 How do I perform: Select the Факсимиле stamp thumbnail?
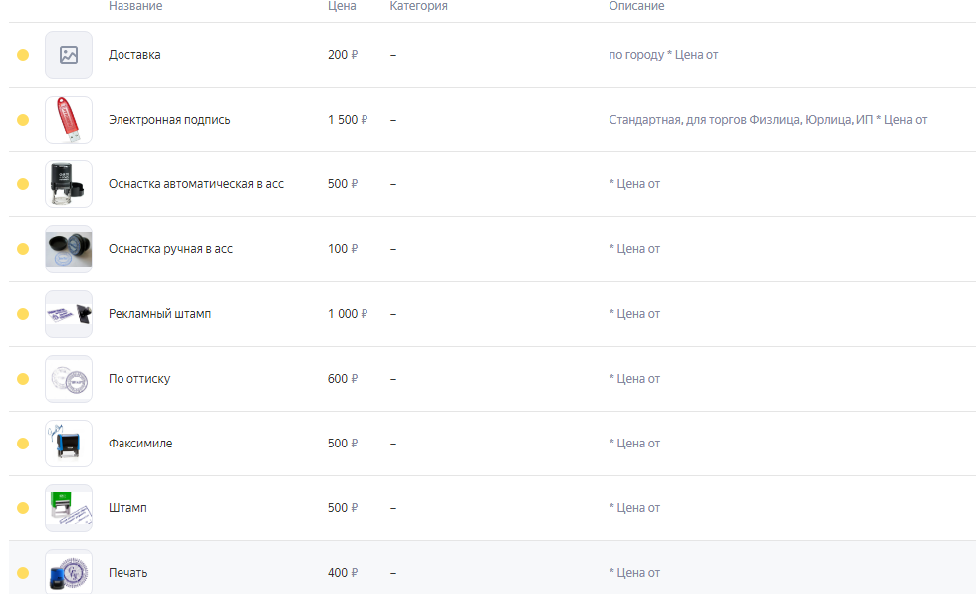pyautogui.click(x=69, y=444)
